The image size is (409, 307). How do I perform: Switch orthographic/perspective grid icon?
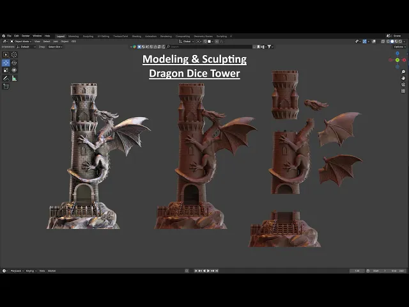pyautogui.click(x=403, y=91)
